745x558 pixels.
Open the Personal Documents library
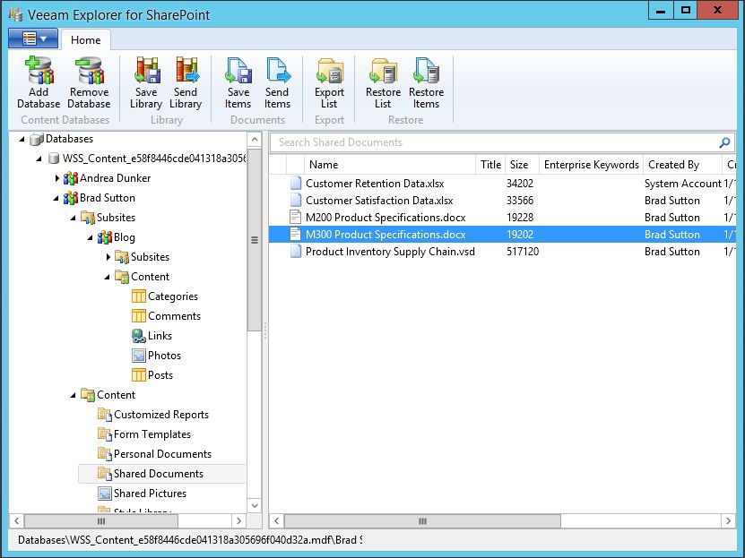pos(154,454)
